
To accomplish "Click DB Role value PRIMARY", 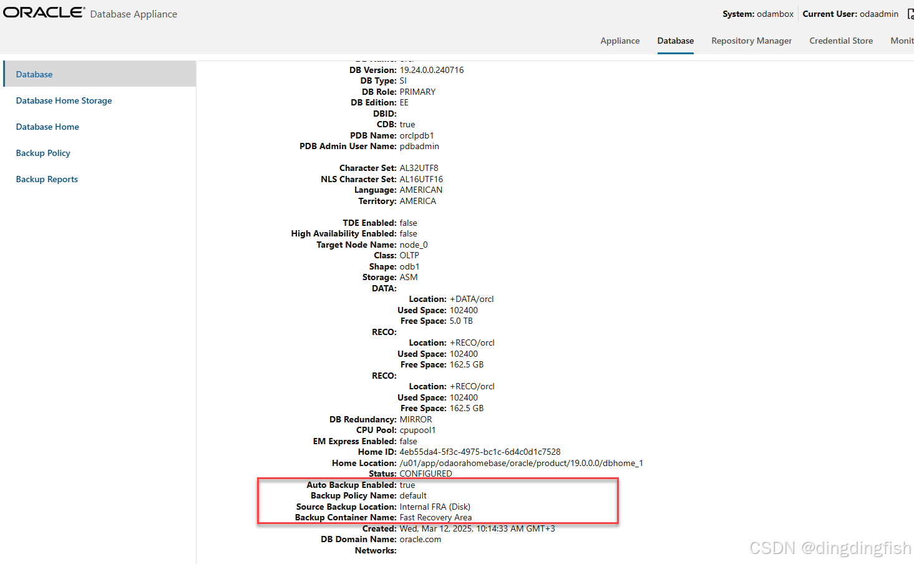I will 417,92.
